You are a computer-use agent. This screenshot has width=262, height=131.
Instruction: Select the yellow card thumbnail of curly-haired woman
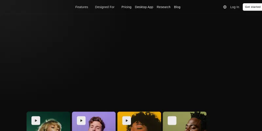pos(139,121)
